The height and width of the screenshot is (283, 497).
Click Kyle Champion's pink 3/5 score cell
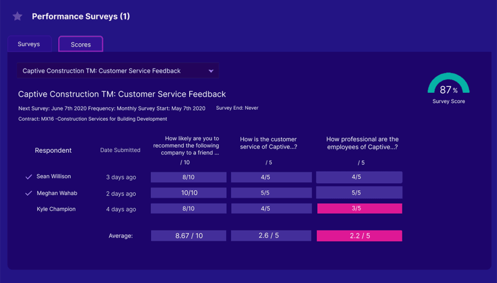click(x=359, y=209)
